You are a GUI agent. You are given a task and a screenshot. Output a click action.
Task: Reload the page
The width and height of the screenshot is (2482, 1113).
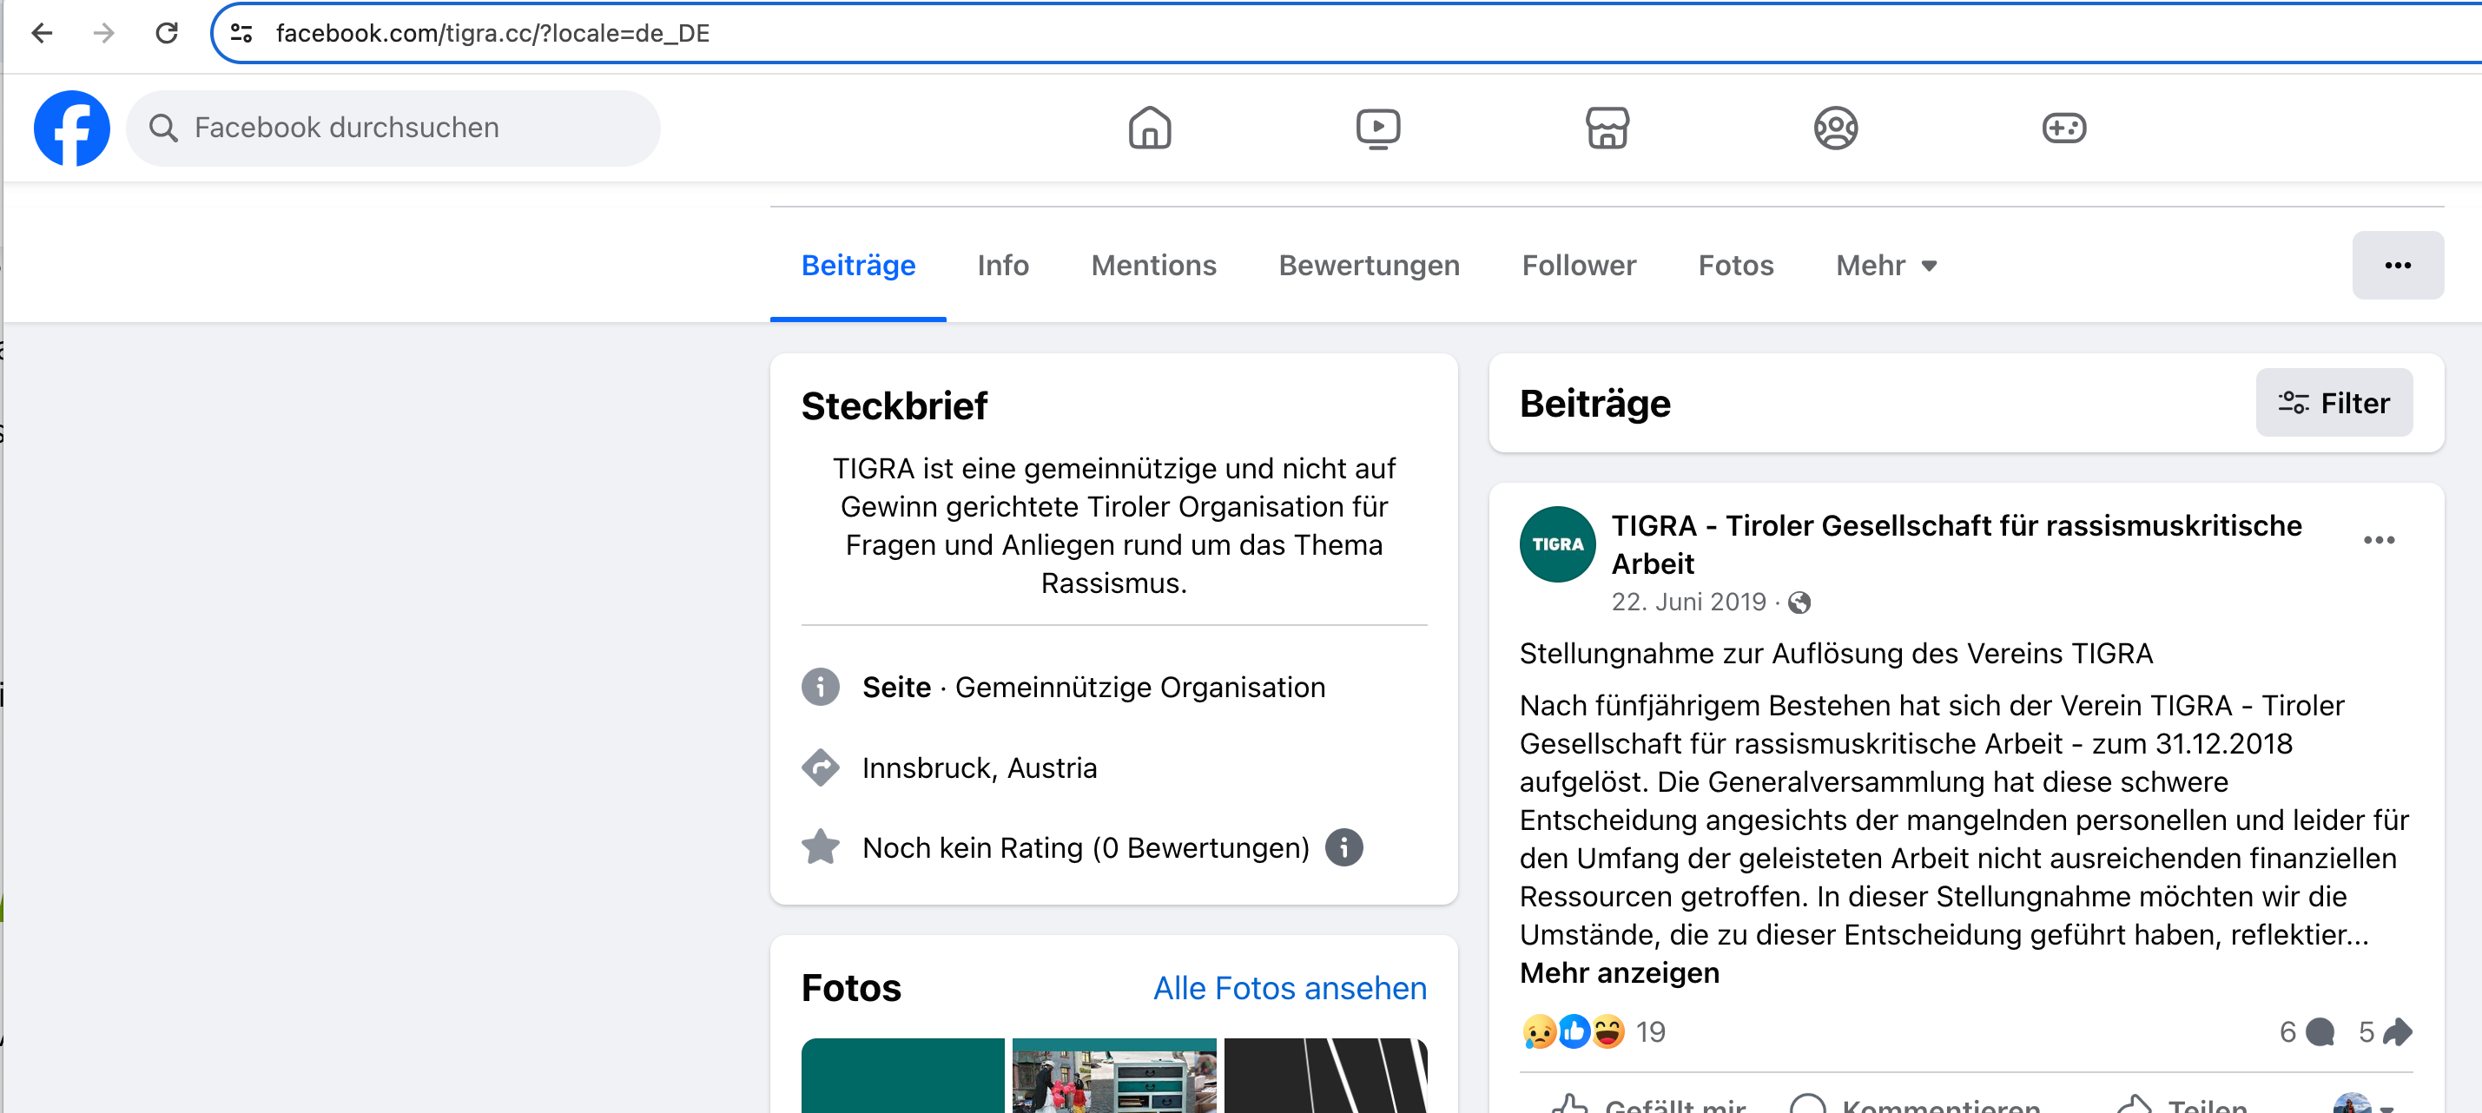coord(167,34)
